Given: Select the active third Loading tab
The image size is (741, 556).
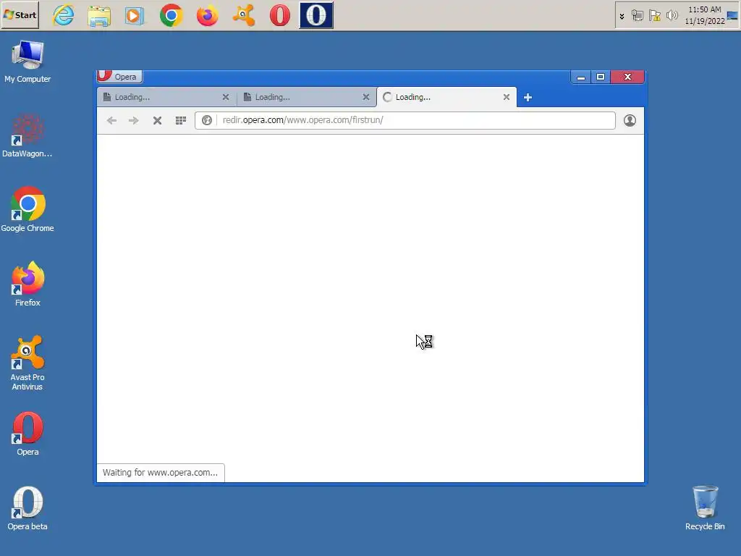Looking at the screenshot, I should tap(446, 97).
